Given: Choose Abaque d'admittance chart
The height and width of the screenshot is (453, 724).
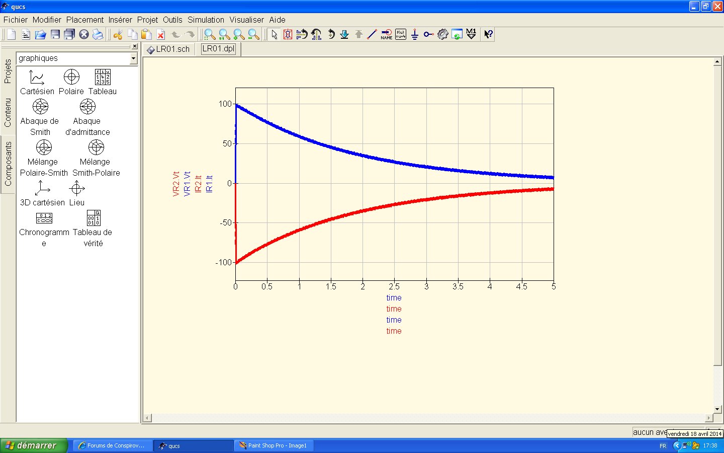Looking at the screenshot, I should pos(87,118).
